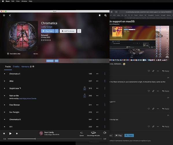The height and width of the screenshot is (145, 173).
Task: Play the Free Woman track arrow
Action: (x=5, y=105)
